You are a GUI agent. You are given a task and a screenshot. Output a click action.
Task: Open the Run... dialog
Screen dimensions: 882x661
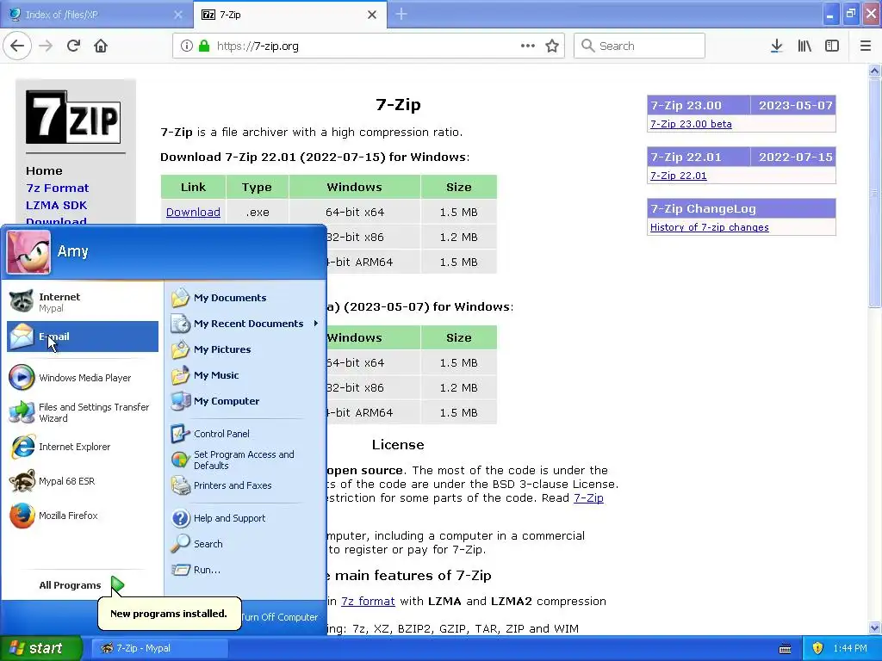click(245, 570)
